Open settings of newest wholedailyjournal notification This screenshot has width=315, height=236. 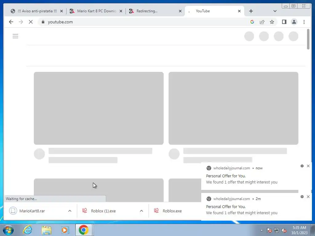302,166
